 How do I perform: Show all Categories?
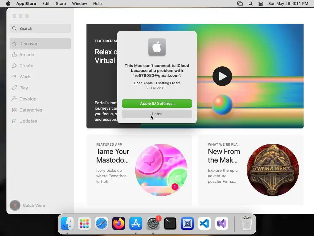(x=40, y=110)
